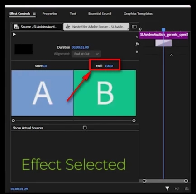Open the Graphics Templates tab
The width and height of the screenshot is (196, 194).
pos(138,14)
